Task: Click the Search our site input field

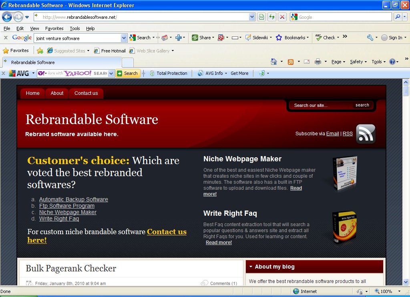Action: point(322,105)
